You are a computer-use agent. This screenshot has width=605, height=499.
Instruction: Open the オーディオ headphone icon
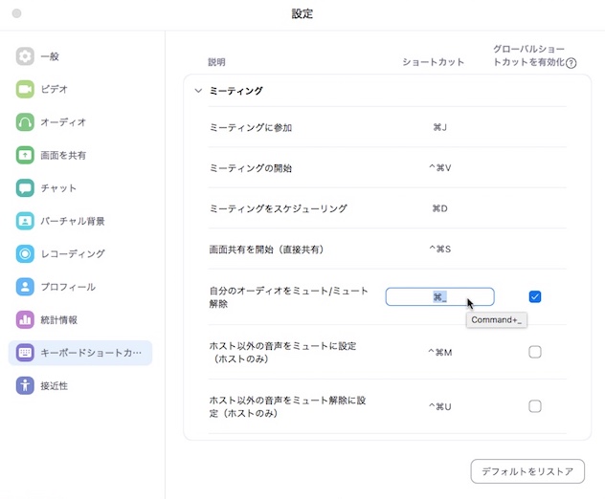click(x=25, y=122)
